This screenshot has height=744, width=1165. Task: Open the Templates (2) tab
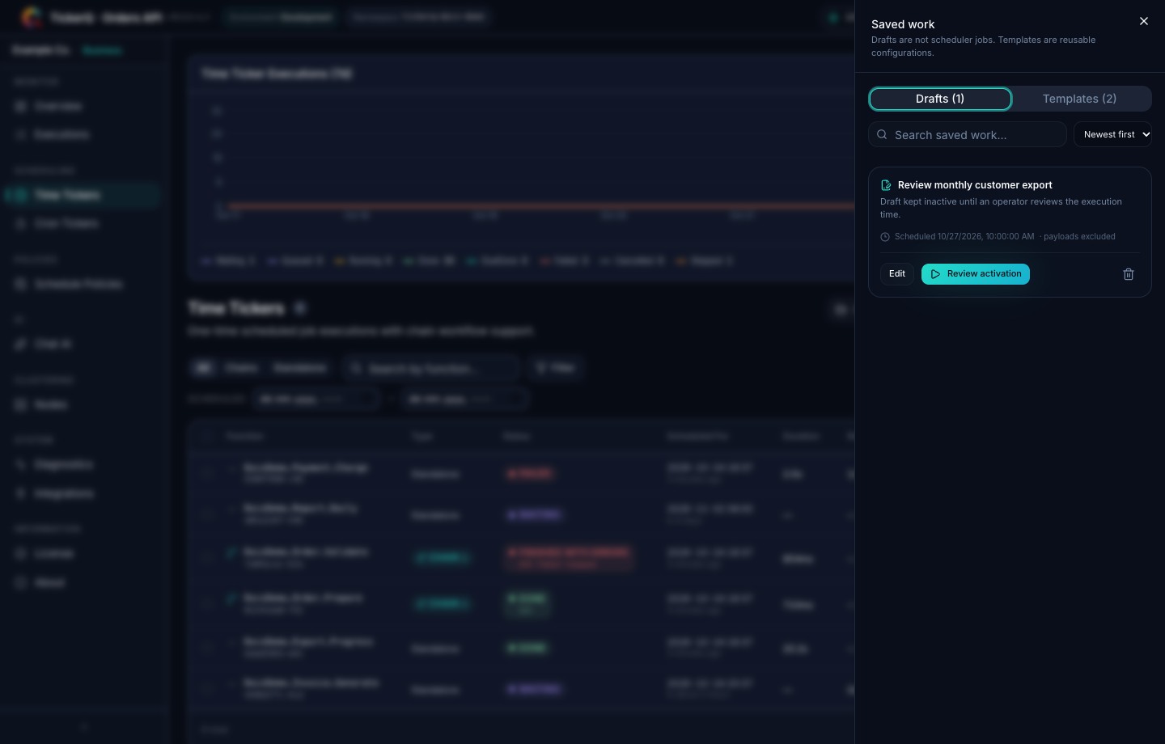click(1079, 99)
